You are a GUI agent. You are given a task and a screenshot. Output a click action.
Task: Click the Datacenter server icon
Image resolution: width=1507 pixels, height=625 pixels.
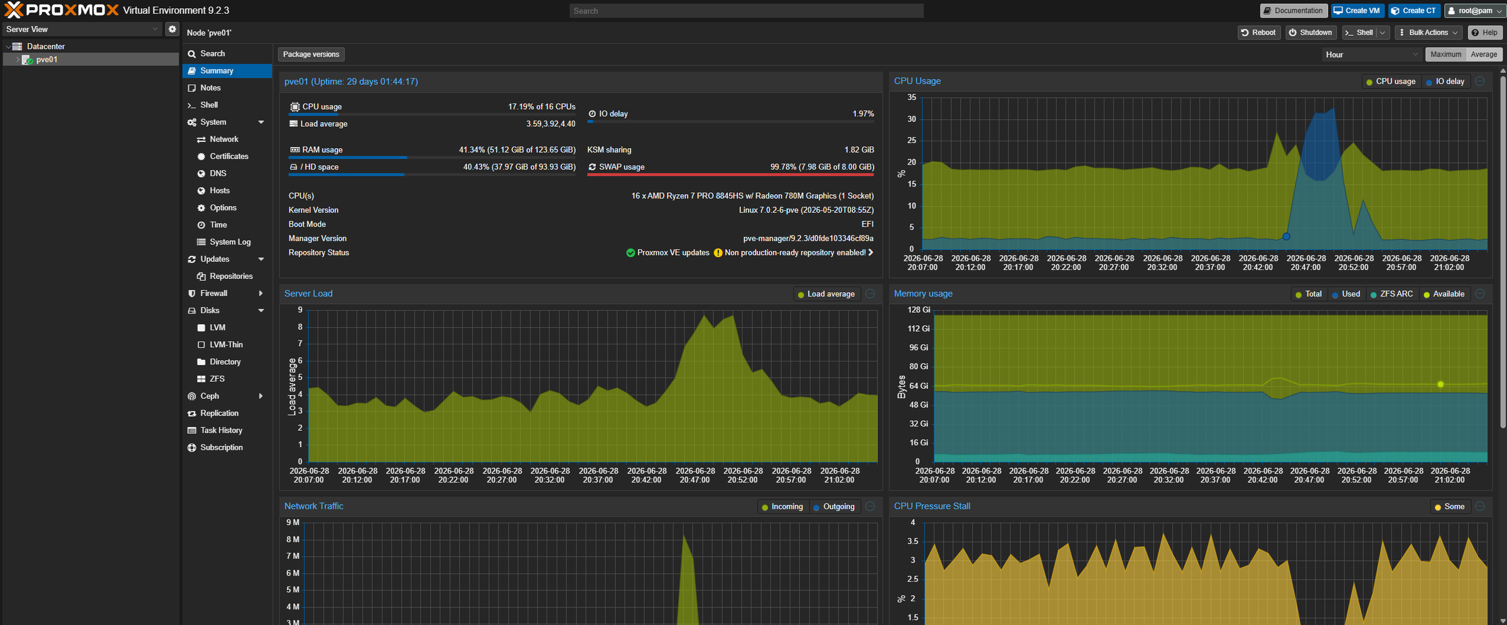18,46
